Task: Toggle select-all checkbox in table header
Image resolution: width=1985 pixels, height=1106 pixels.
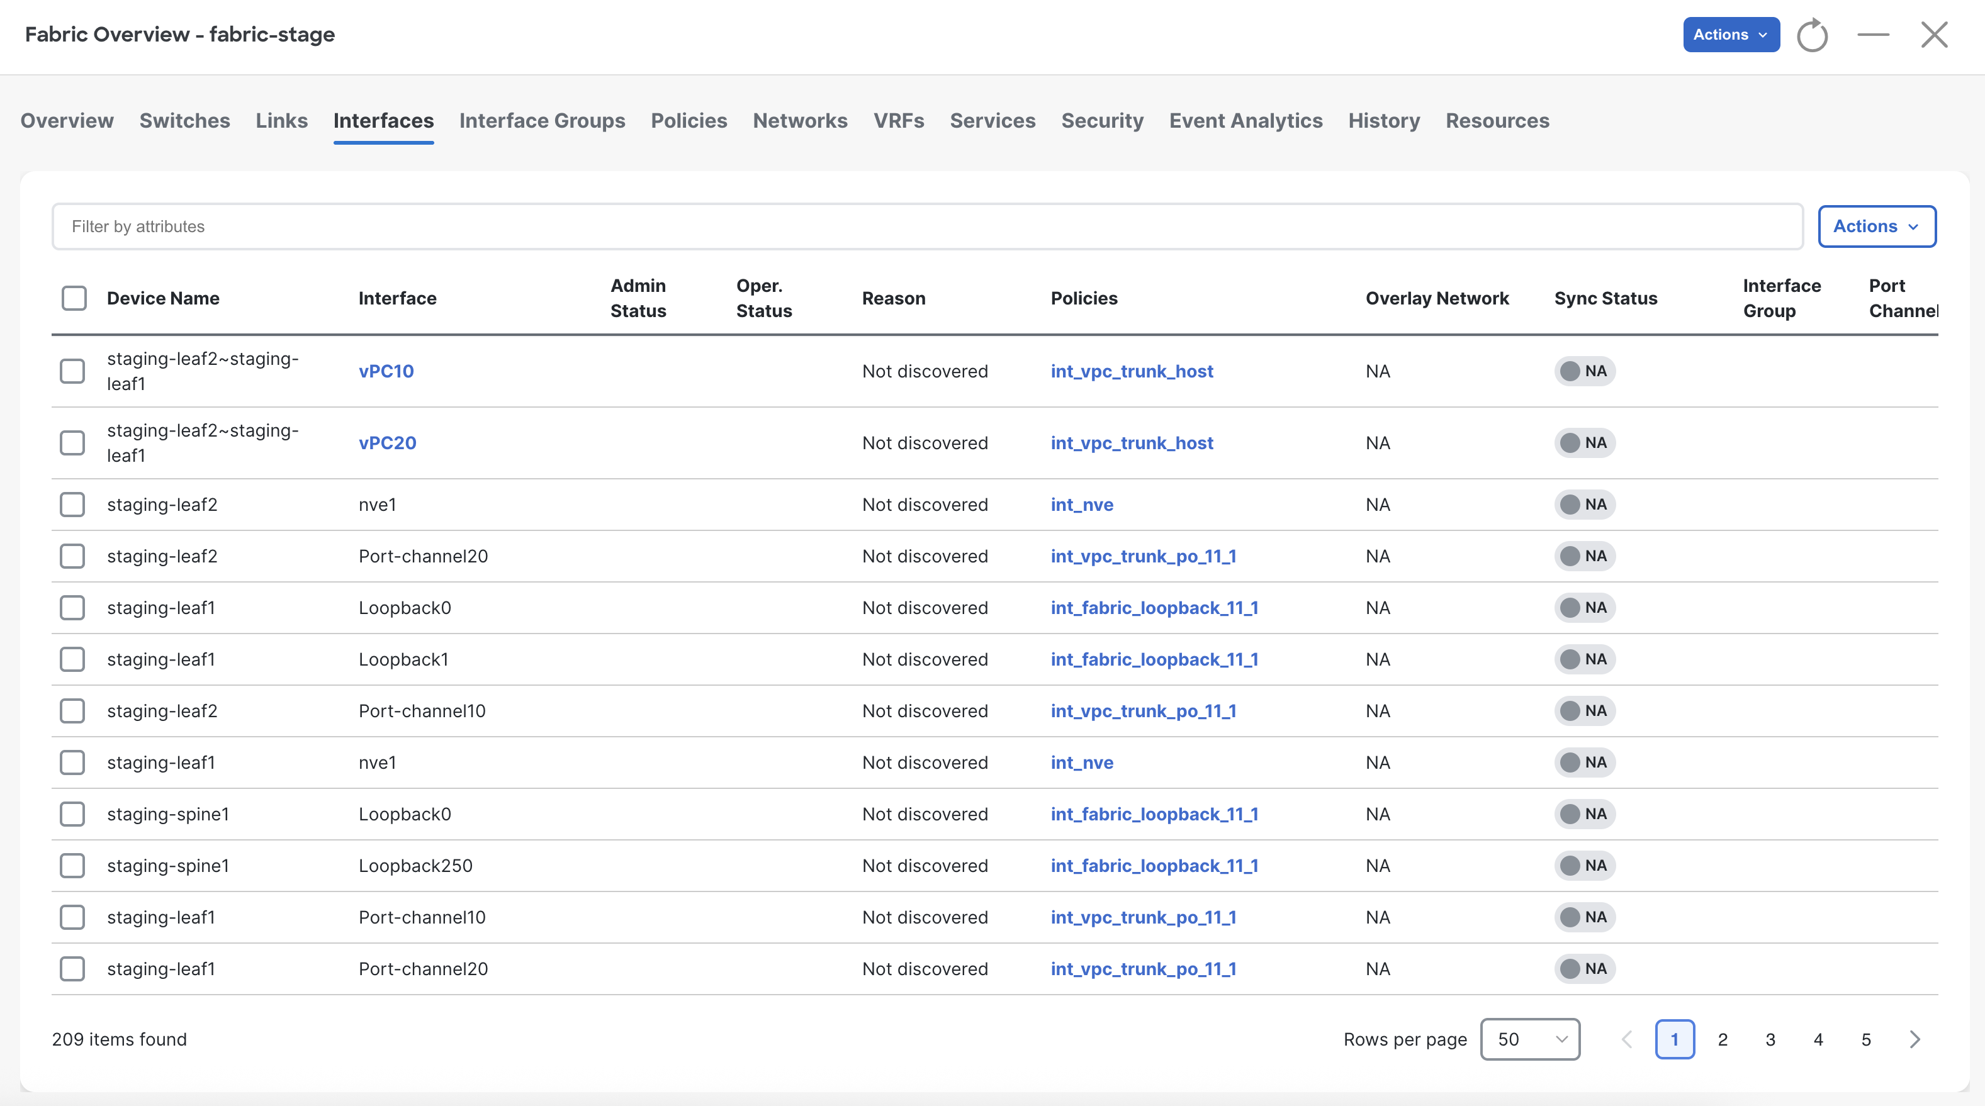Action: tap(74, 298)
